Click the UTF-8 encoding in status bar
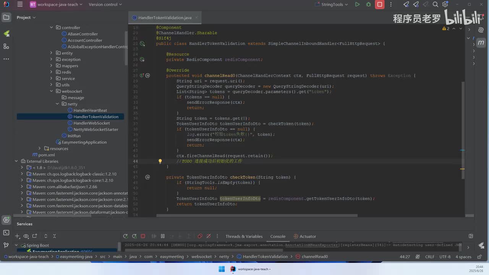 [x=445, y=257]
